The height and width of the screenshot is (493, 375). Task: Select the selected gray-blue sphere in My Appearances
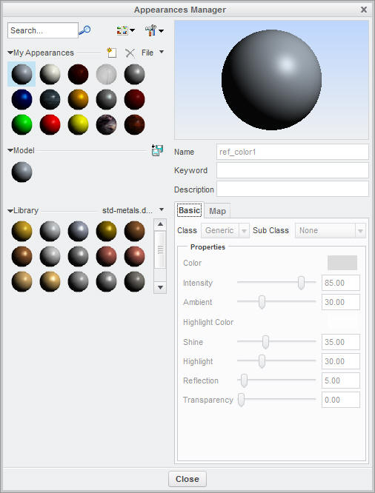[21, 74]
